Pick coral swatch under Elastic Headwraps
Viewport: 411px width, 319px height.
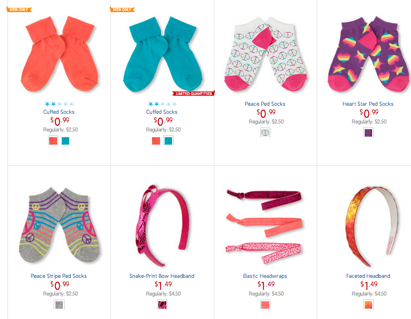[x=265, y=305]
